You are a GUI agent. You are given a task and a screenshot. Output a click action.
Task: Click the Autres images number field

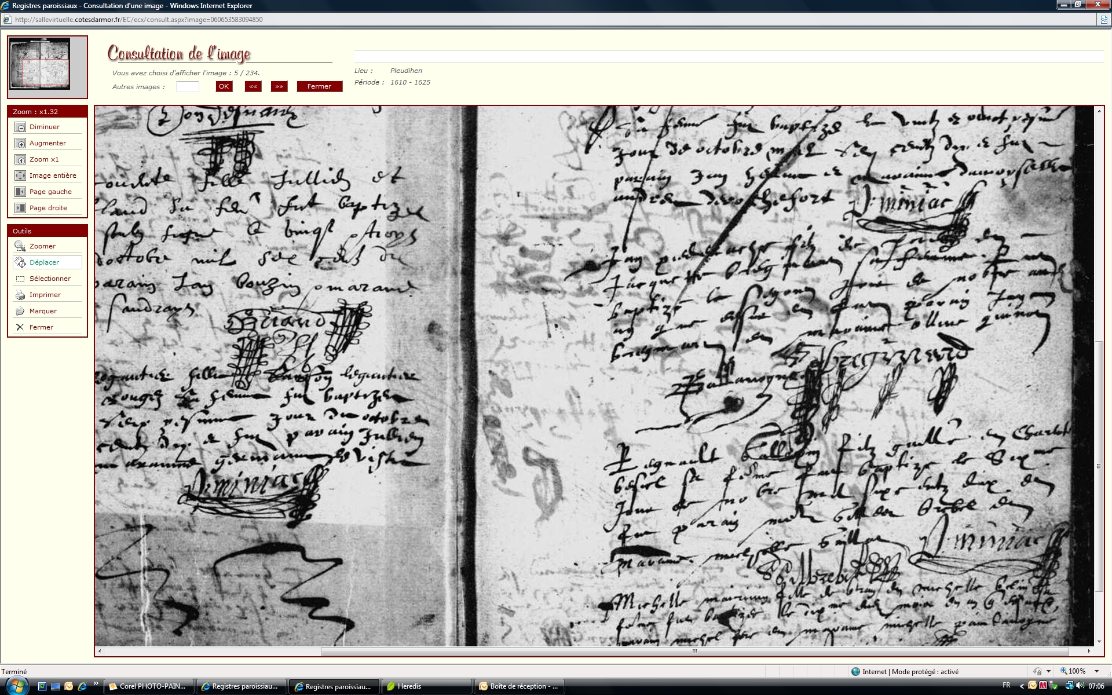[x=187, y=86]
